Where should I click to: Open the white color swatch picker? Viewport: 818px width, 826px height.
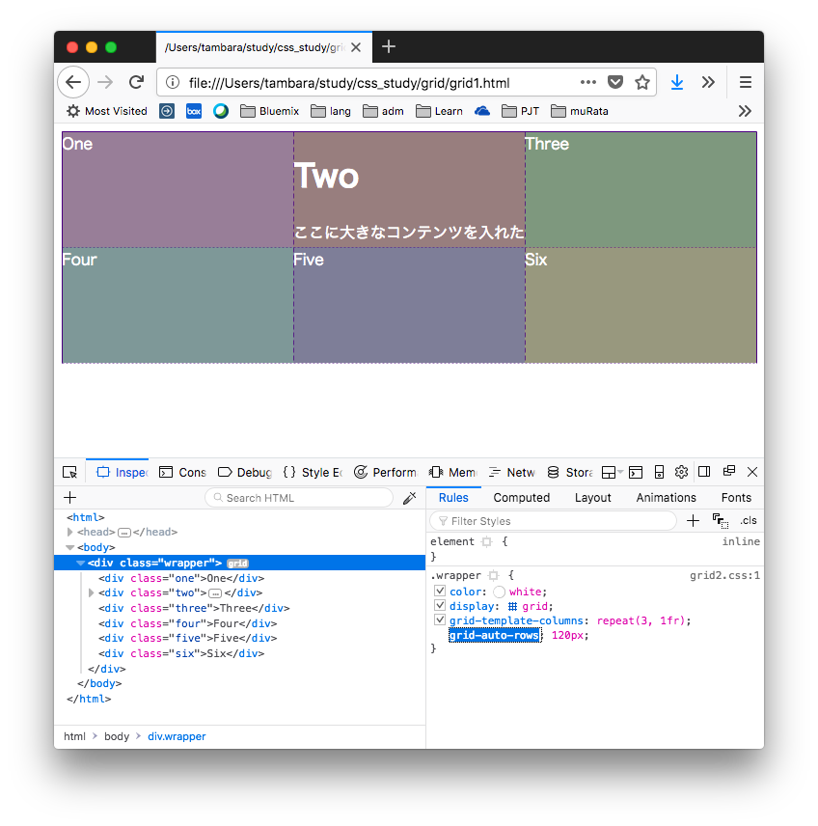pos(500,592)
